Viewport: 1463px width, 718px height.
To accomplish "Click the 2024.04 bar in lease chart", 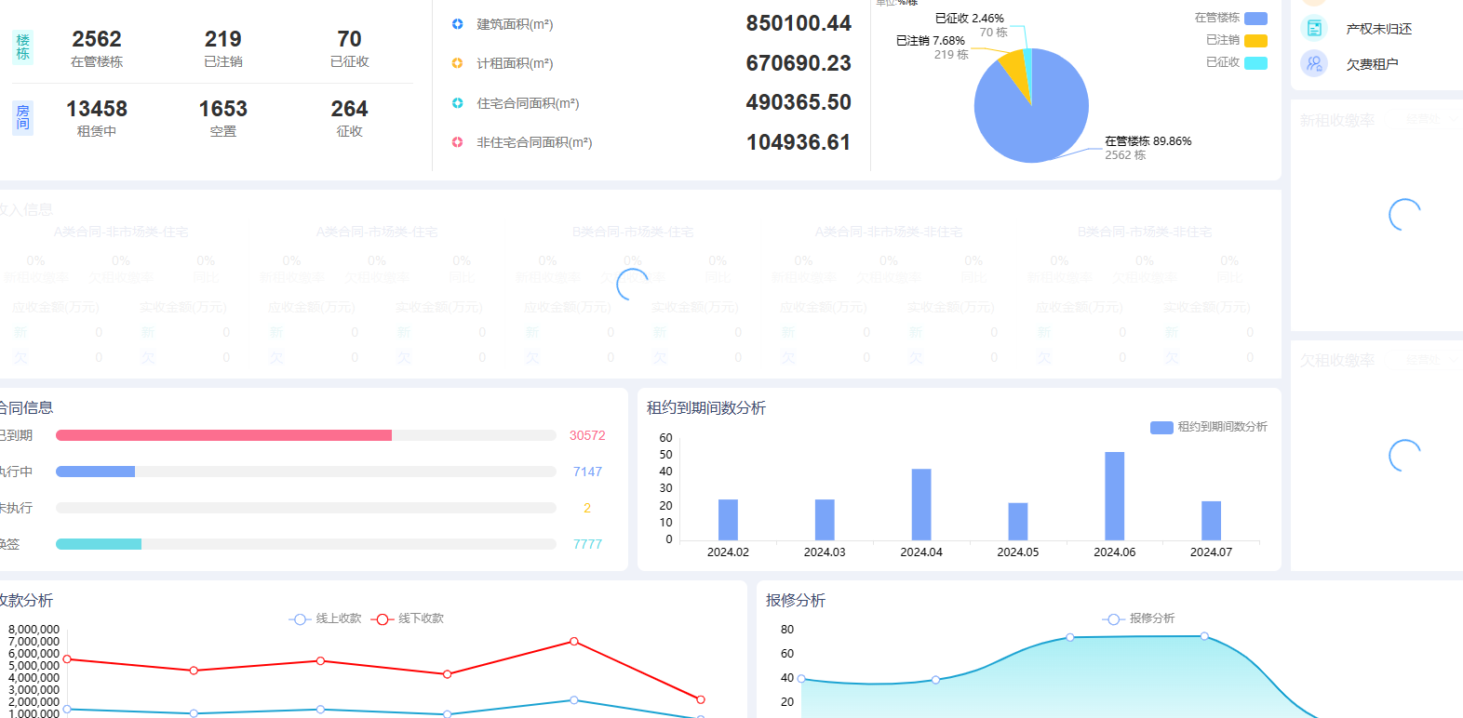I will coord(921,504).
